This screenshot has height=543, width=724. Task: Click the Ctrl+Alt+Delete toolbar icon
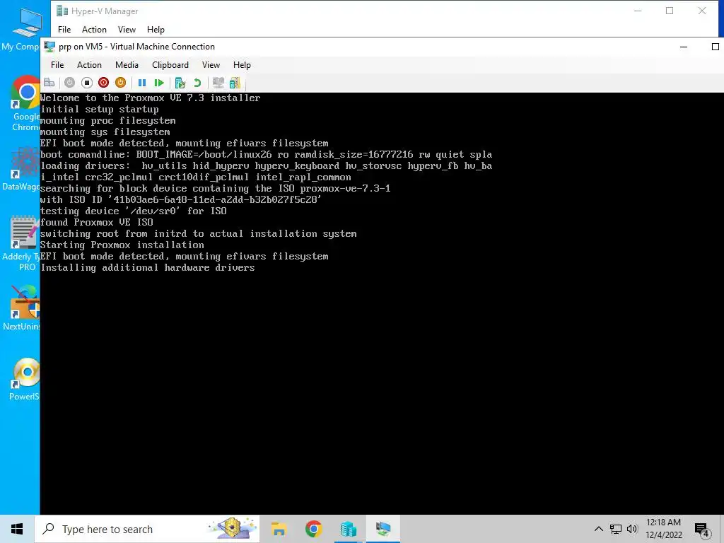coord(49,83)
